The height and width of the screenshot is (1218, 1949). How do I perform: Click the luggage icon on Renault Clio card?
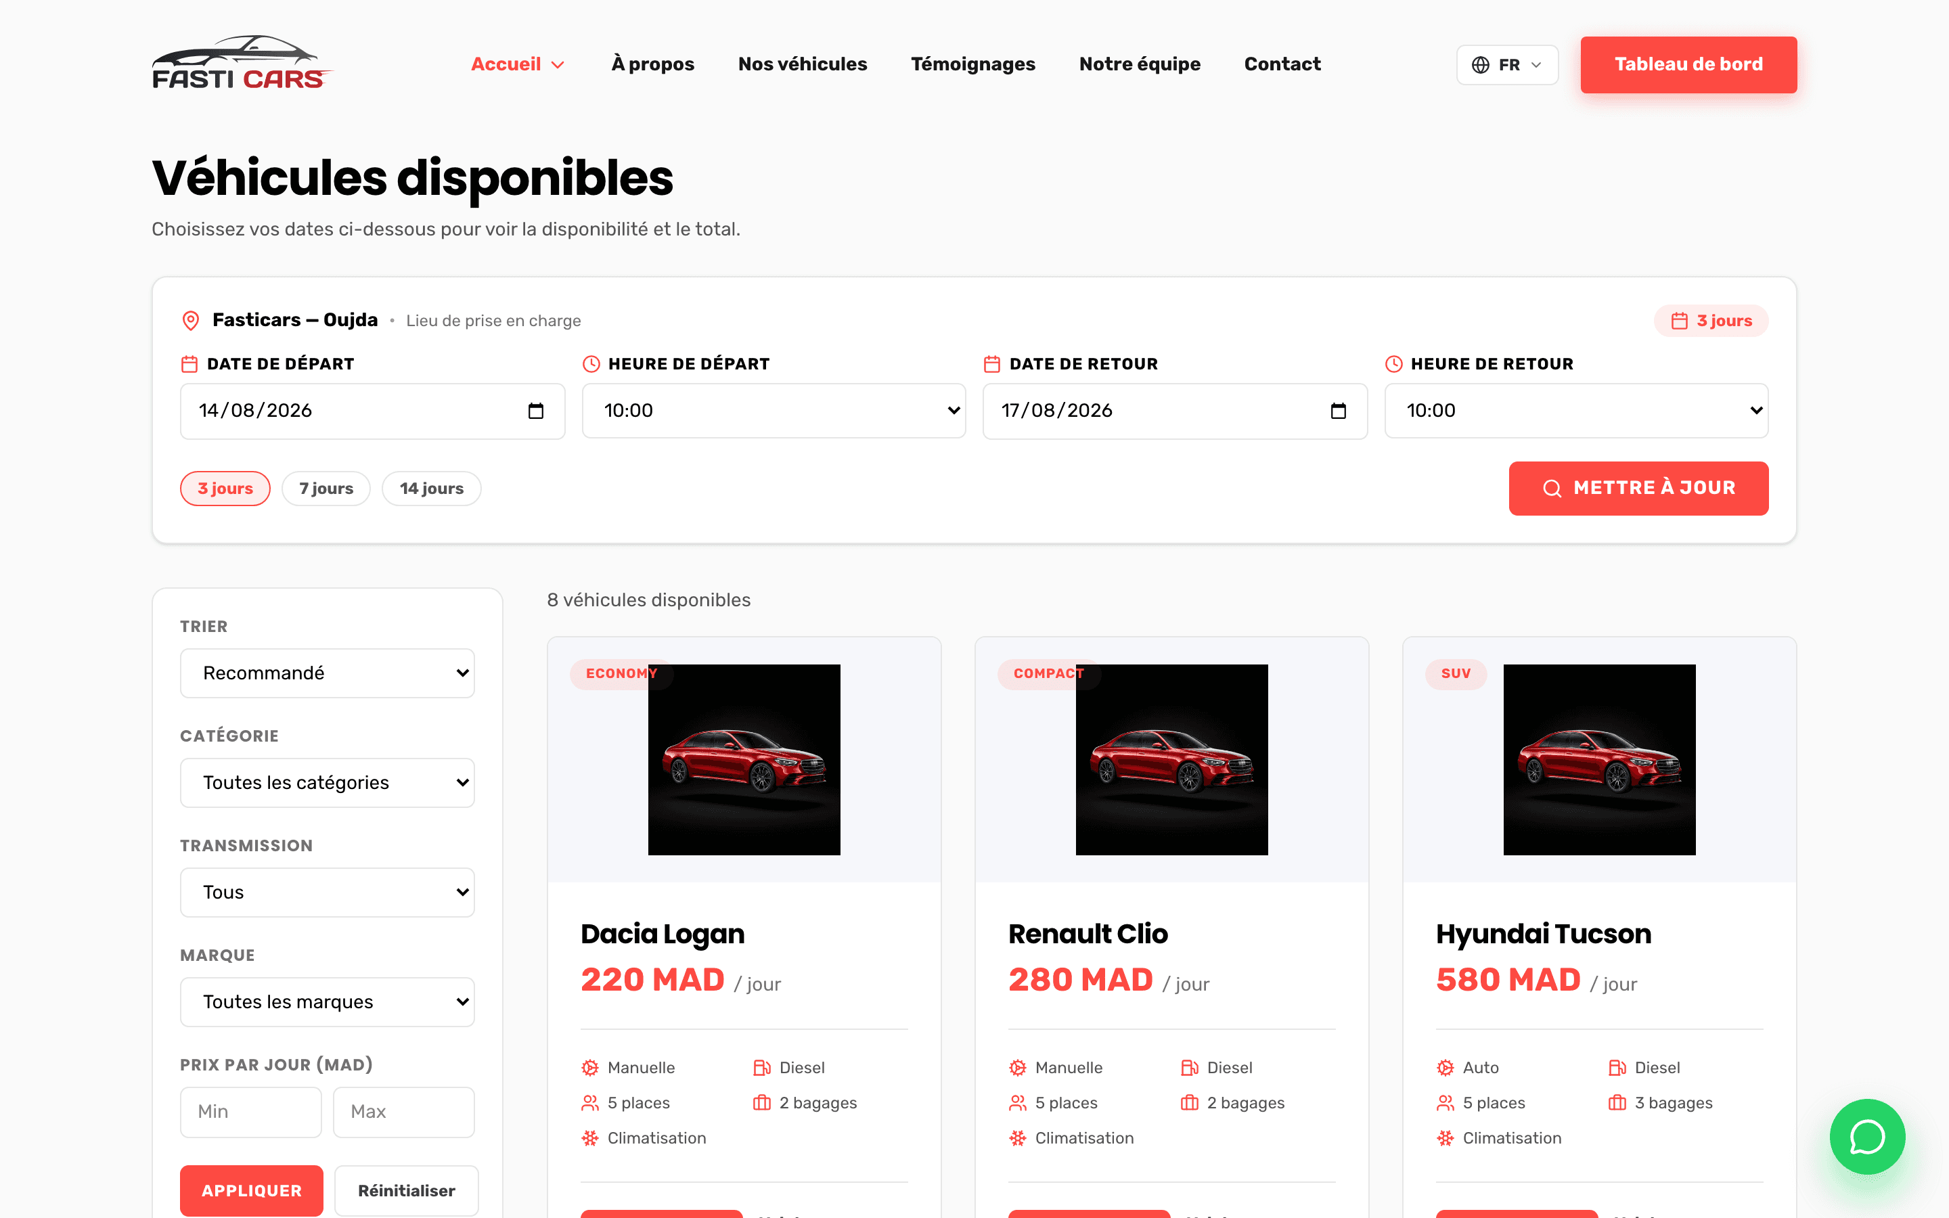coord(1190,1104)
